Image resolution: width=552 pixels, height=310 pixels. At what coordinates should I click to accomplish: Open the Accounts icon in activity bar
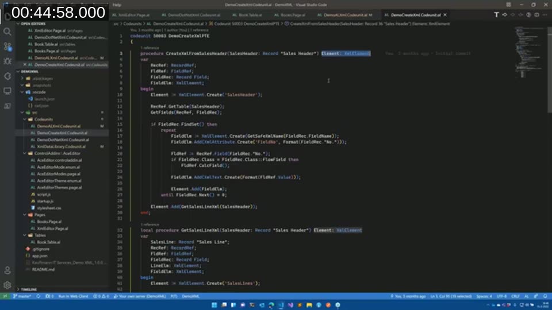pos(7,270)
